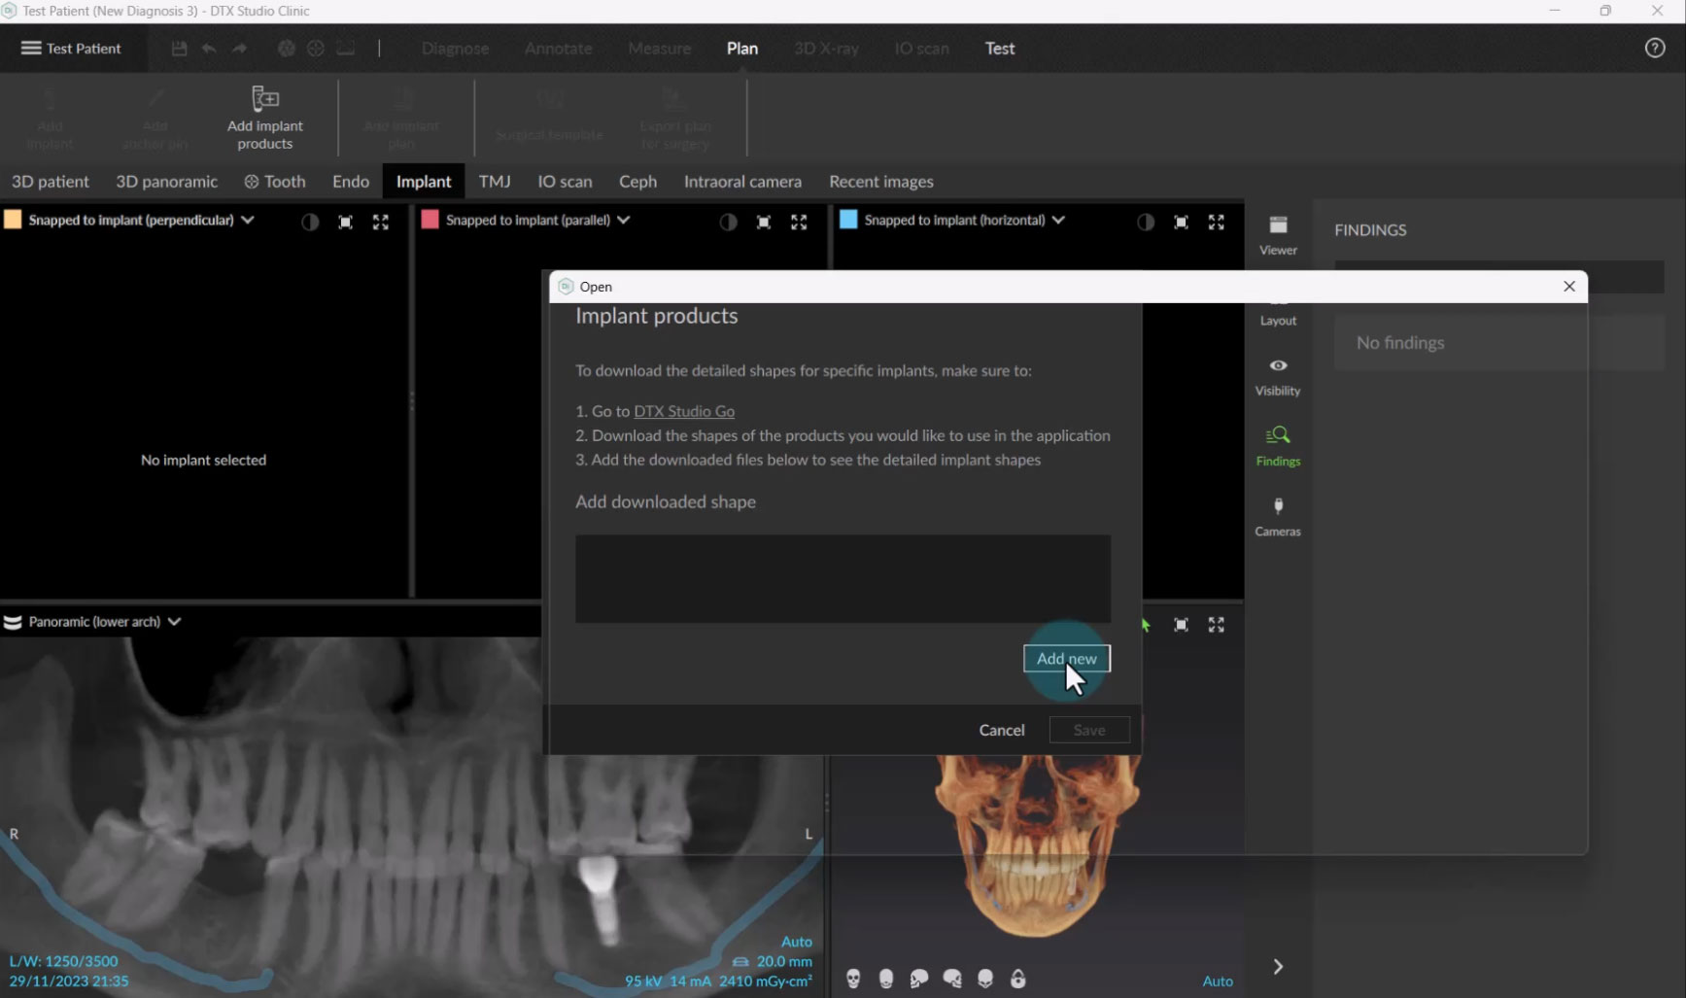The image size is (1686, 998).
Task: Open the TMJ workspace
Action: click(x=495, y=182)
